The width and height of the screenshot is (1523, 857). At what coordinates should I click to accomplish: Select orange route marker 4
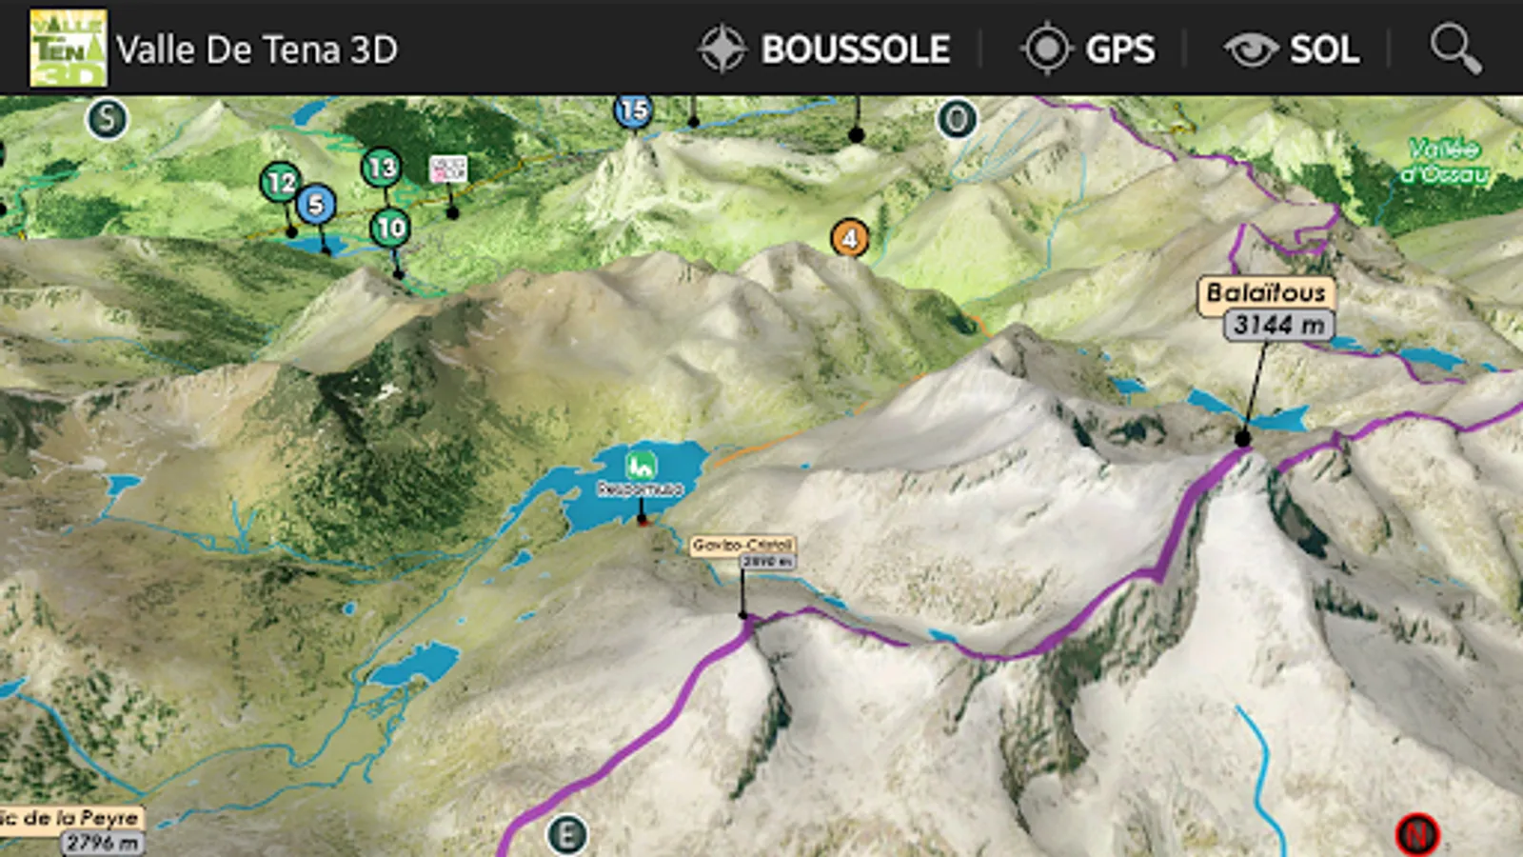click(850, 238)
